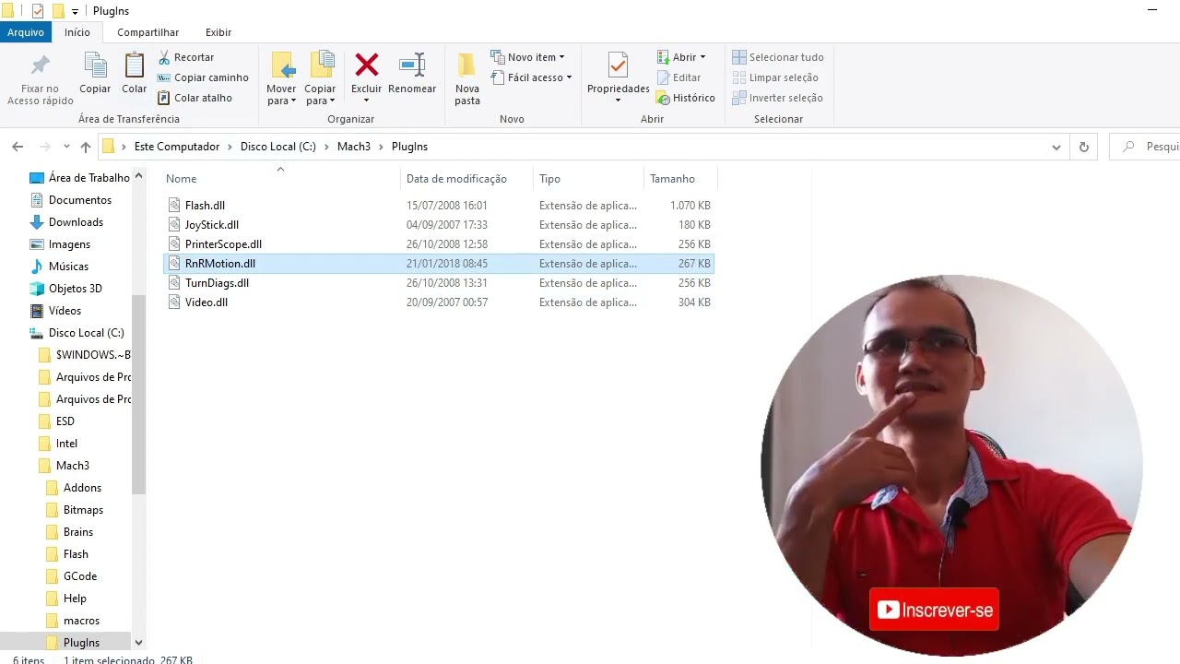The width and height of the screenshot is (1180, 664).
Task: Open Imagens in the sidebar
Action: [60, 244]
